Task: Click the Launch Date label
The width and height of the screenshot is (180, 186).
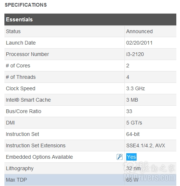Action: coord(21,43)
